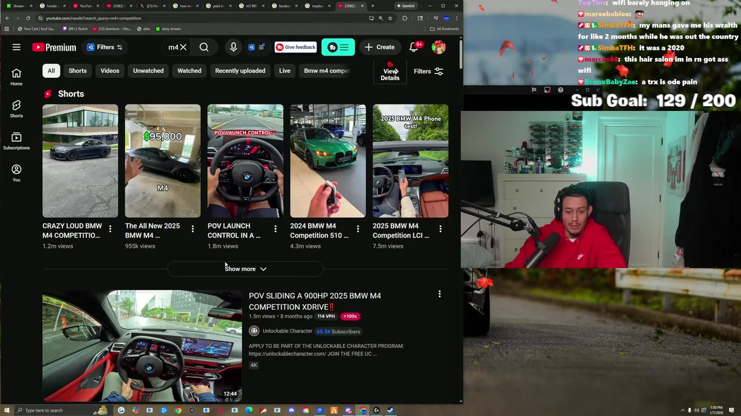Click the help question icon in overlay window

point(560,90)
